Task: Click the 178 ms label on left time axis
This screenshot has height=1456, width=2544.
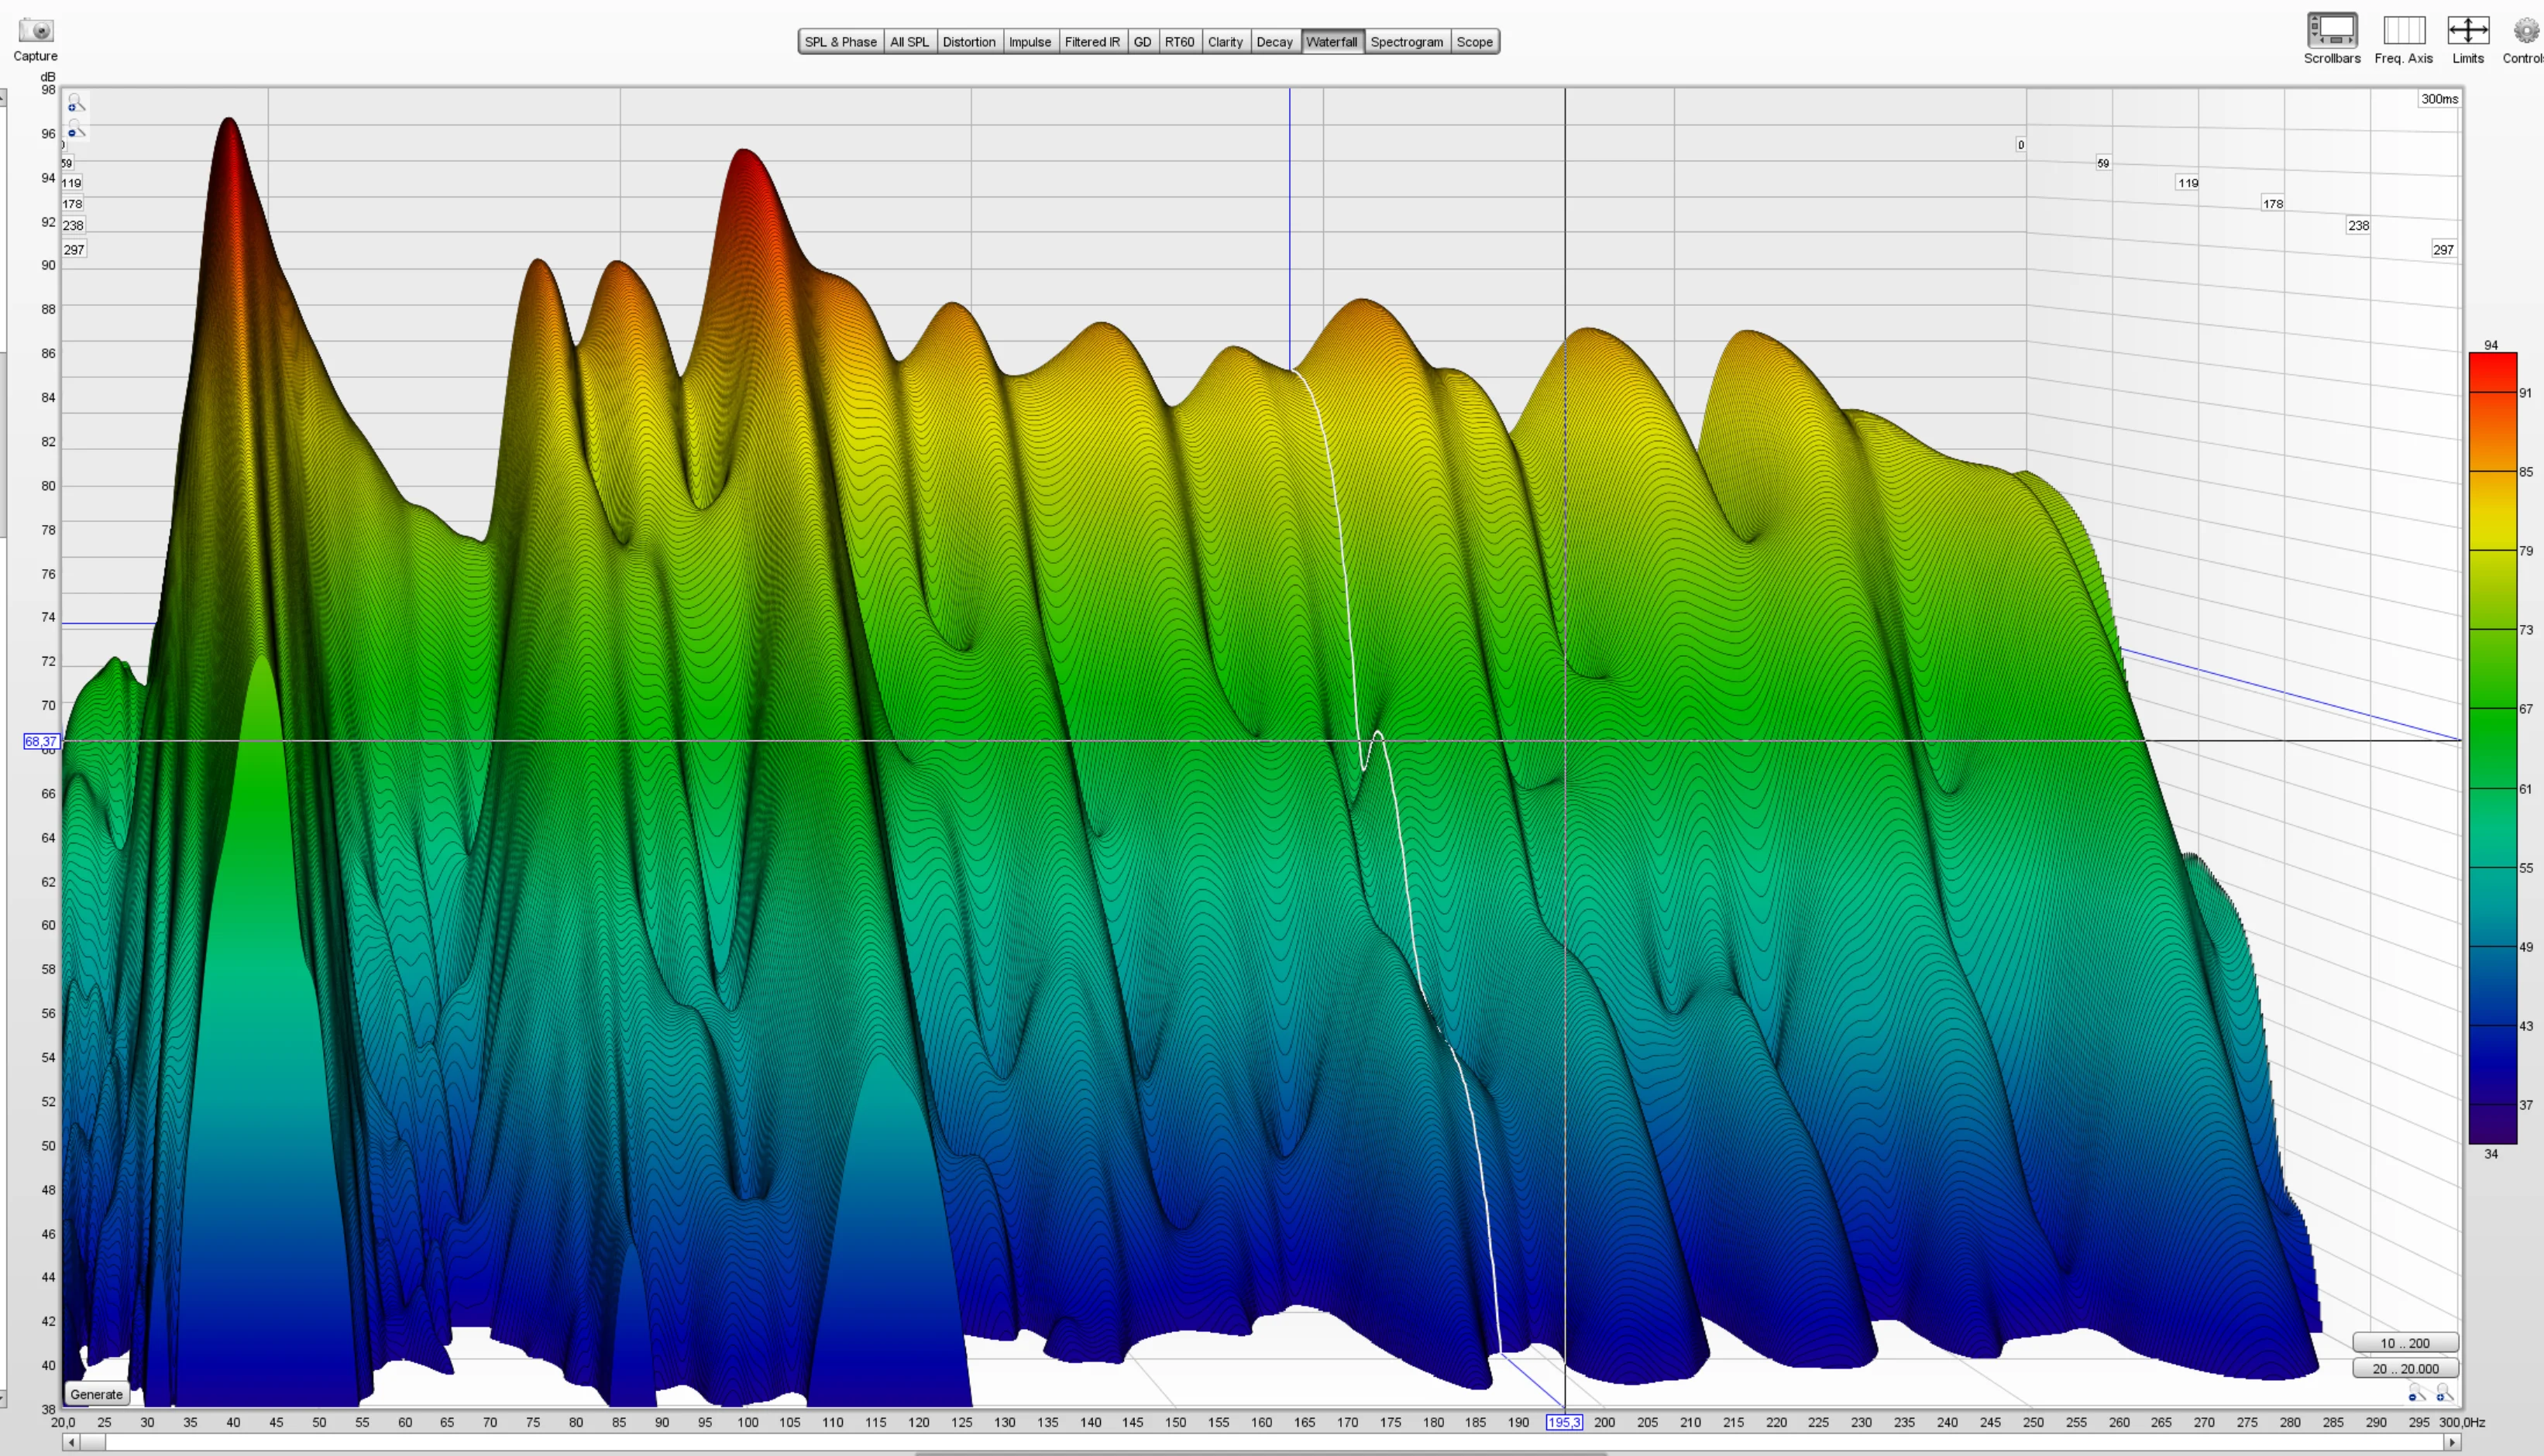Action: 72,204
